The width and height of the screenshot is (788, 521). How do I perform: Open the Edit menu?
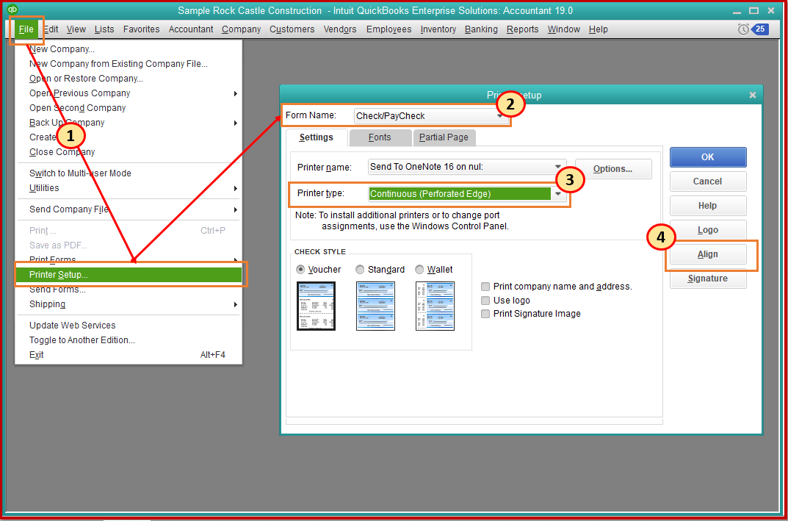pos(51,29)
